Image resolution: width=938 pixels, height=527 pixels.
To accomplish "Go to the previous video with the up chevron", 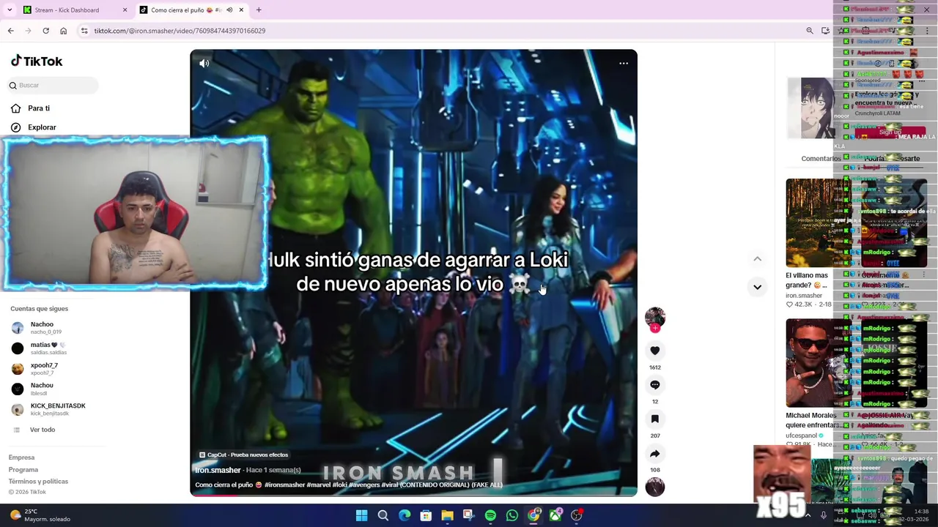I will coord(757,259).
